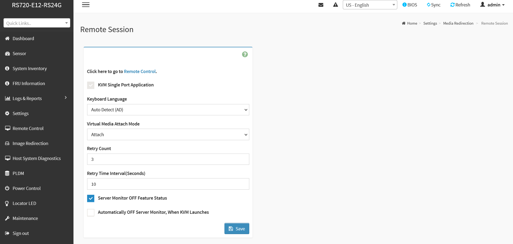Click the Locator LED bulb icon
513x244 pixels.
pyautogui.click(x=7, y=204)
